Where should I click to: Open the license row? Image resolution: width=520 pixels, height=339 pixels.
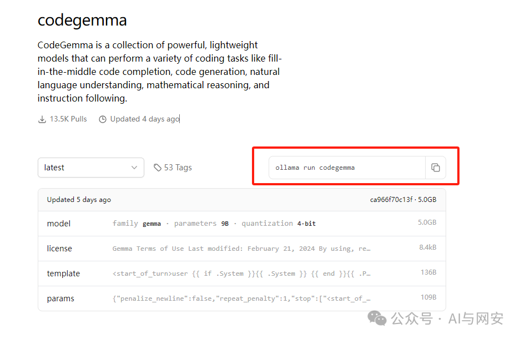242,249
